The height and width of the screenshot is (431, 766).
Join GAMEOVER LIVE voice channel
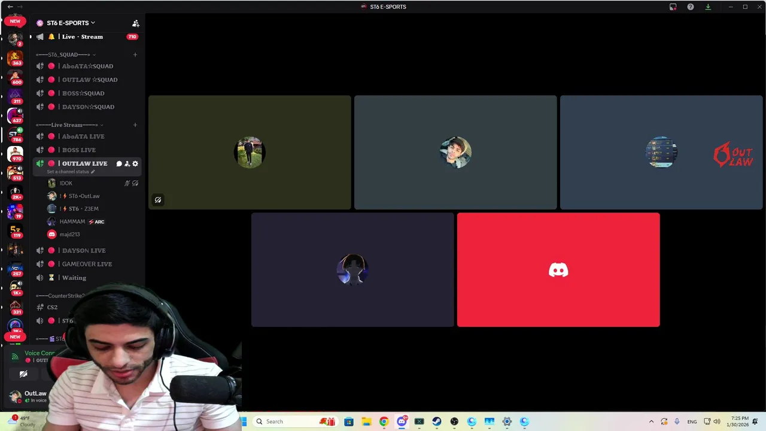pyautogui.click(x=87, y=264)
